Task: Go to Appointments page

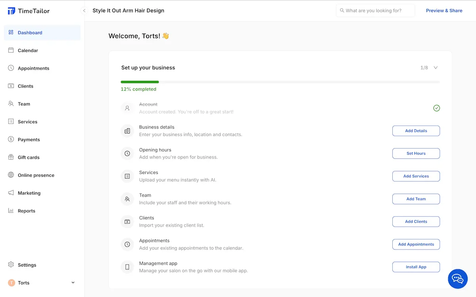Action: [x=42, y=68]
